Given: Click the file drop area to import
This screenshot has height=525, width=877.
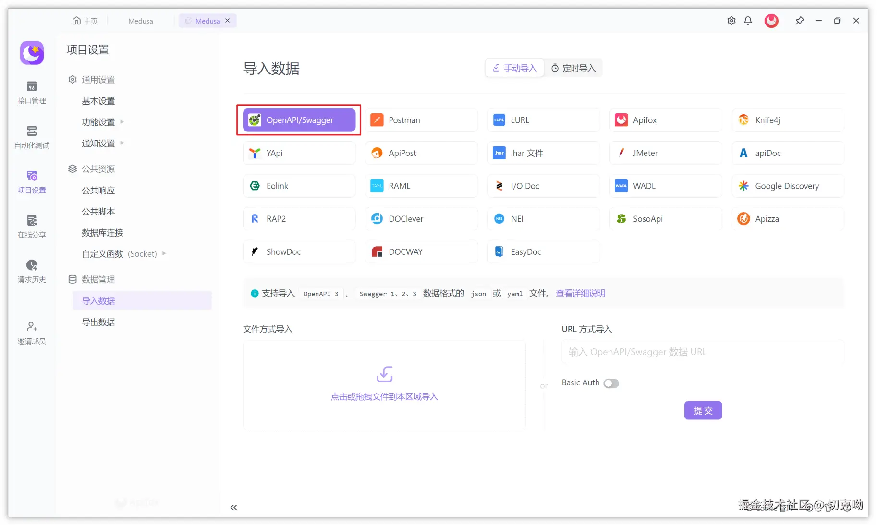Looking at the screenshot, I should click(x=384, y=385).
